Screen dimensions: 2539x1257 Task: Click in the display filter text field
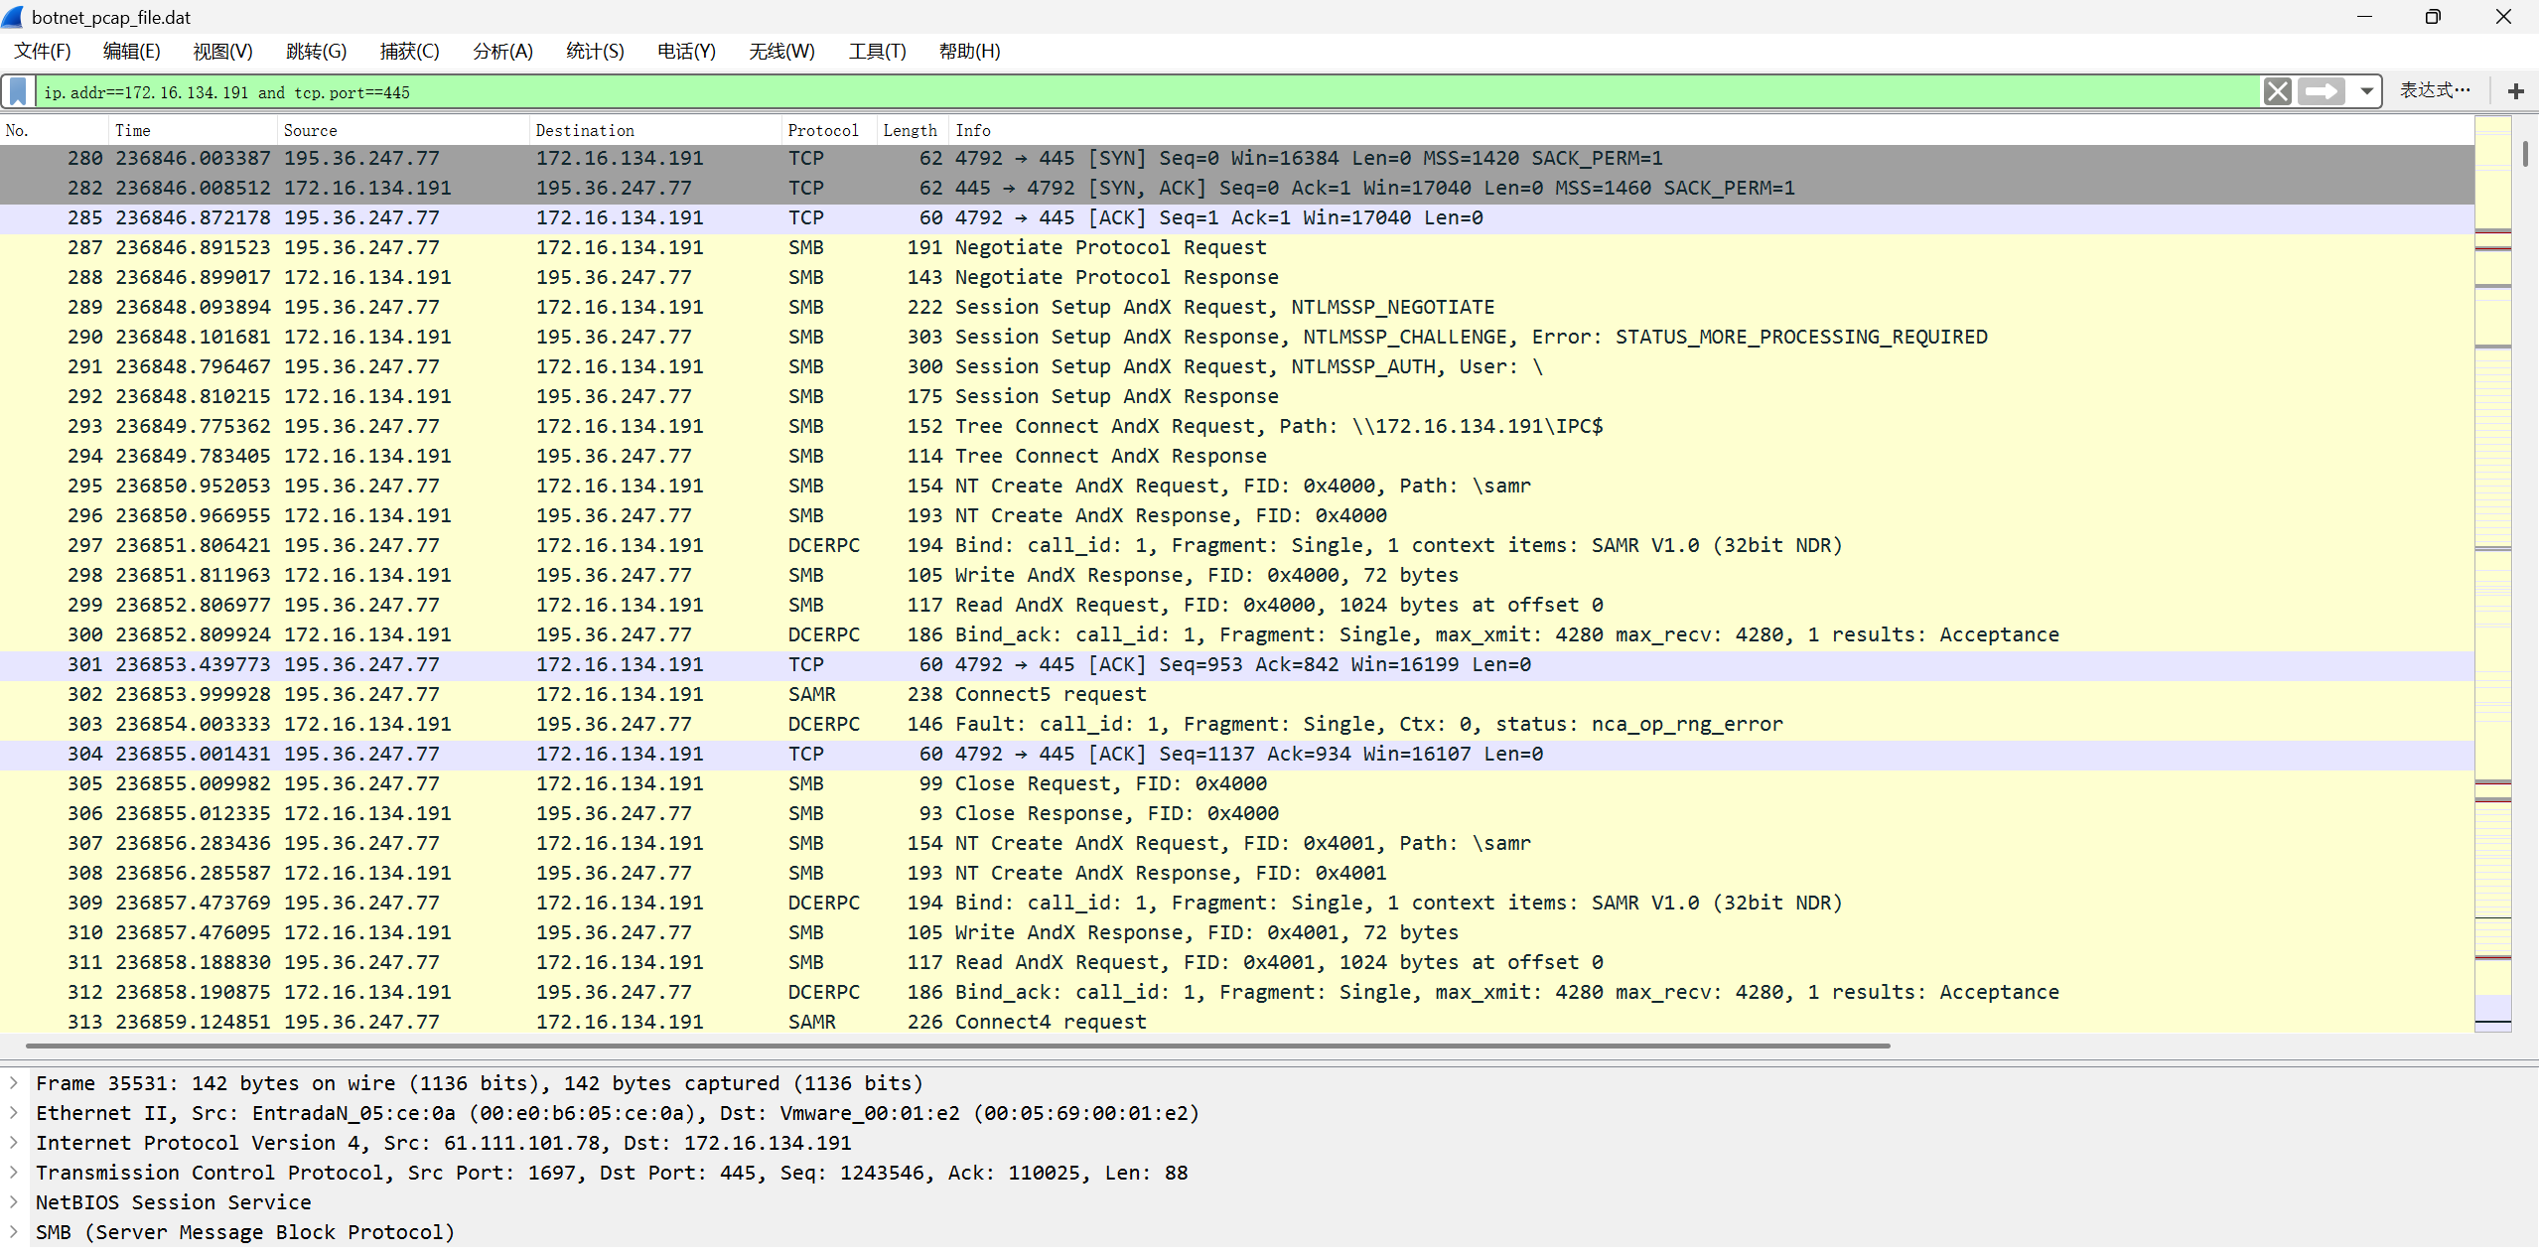pos(1092,92)
